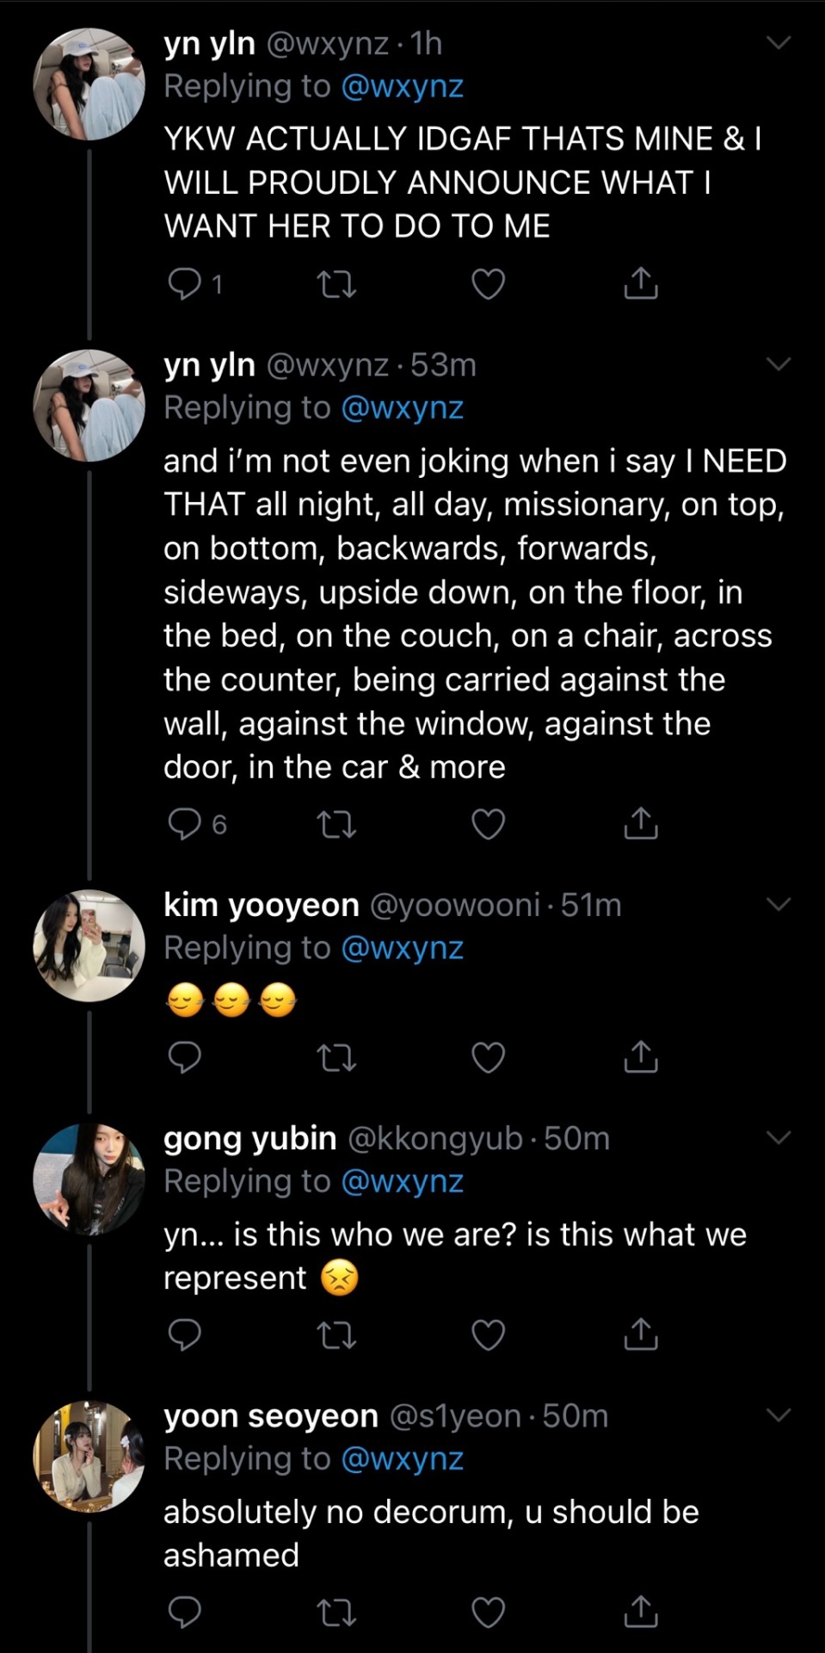Screen dimensions: 825x1653
Task: Reply to the "YKW ACTUALLY IDGAF" tweet
Action: coord(184,284)
